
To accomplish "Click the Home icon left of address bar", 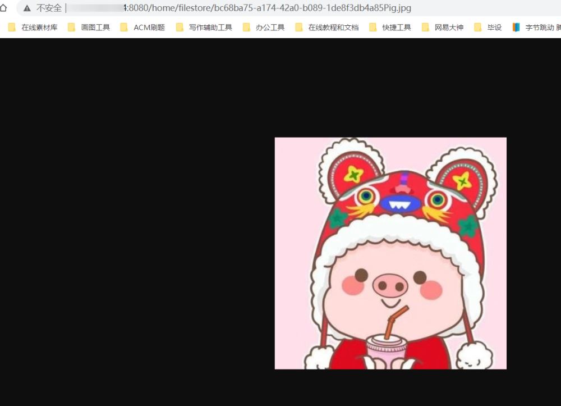I will tap(5, 8).
